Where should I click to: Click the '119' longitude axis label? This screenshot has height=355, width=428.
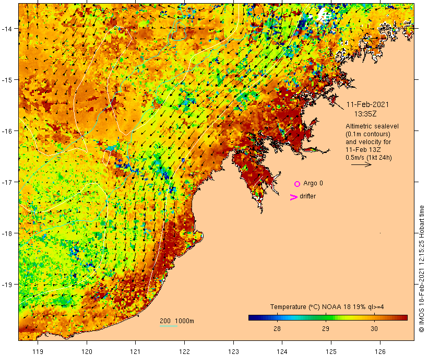(38, 351)
